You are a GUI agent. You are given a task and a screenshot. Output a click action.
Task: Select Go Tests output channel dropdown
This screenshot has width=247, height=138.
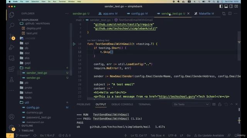tap(191, 104)
